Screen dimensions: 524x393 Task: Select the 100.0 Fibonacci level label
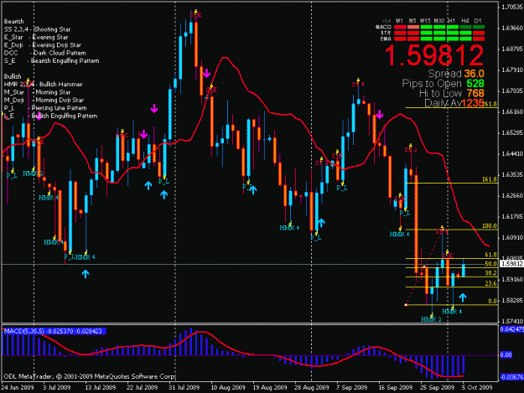(x=490, y=226)
